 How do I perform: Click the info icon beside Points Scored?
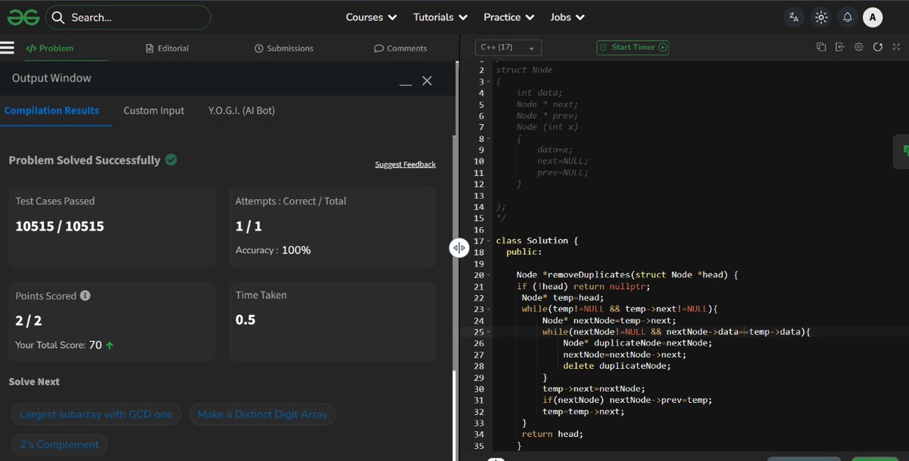coord(86,295)
